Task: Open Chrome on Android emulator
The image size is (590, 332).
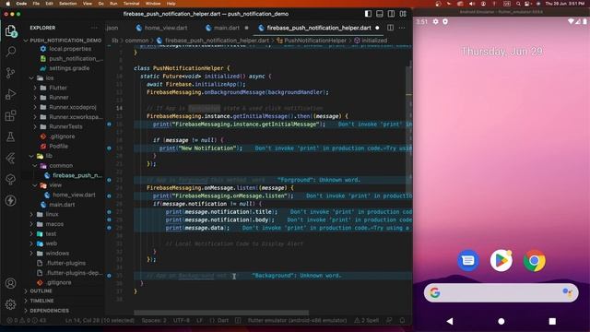Action: pyautogui.click(x=535, y=260)
